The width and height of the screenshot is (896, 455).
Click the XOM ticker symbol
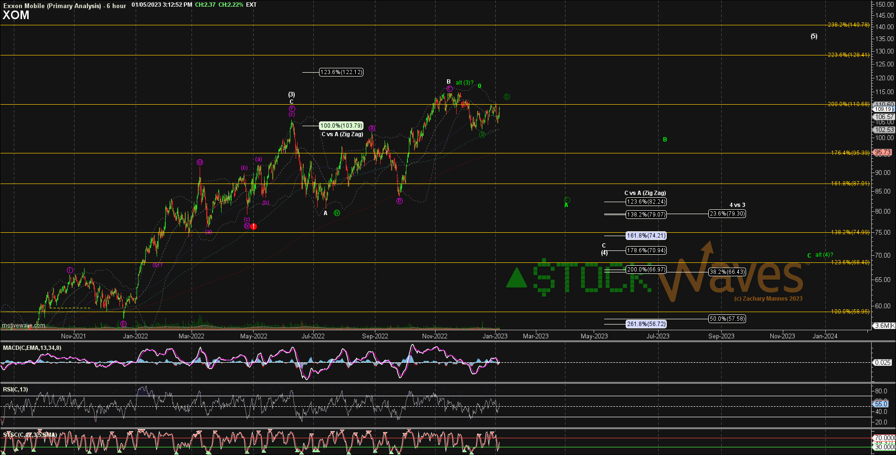16,15
